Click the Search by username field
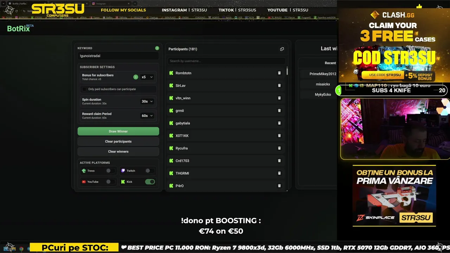The height and width of the screenshot is (253, 450). [226, 61]
